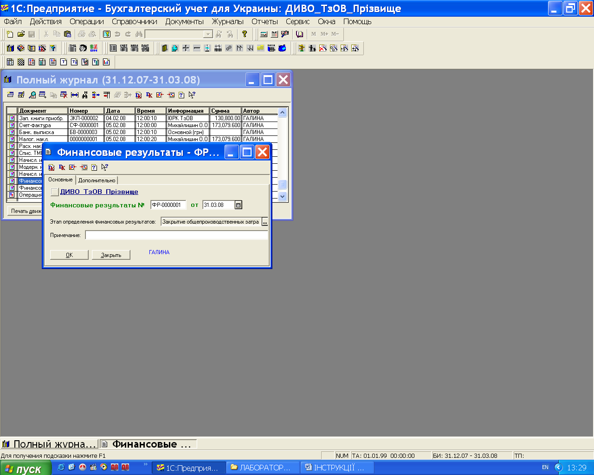Click the journal scrollbar up arrow
594x475 pixels.
(x=283, y=112)
